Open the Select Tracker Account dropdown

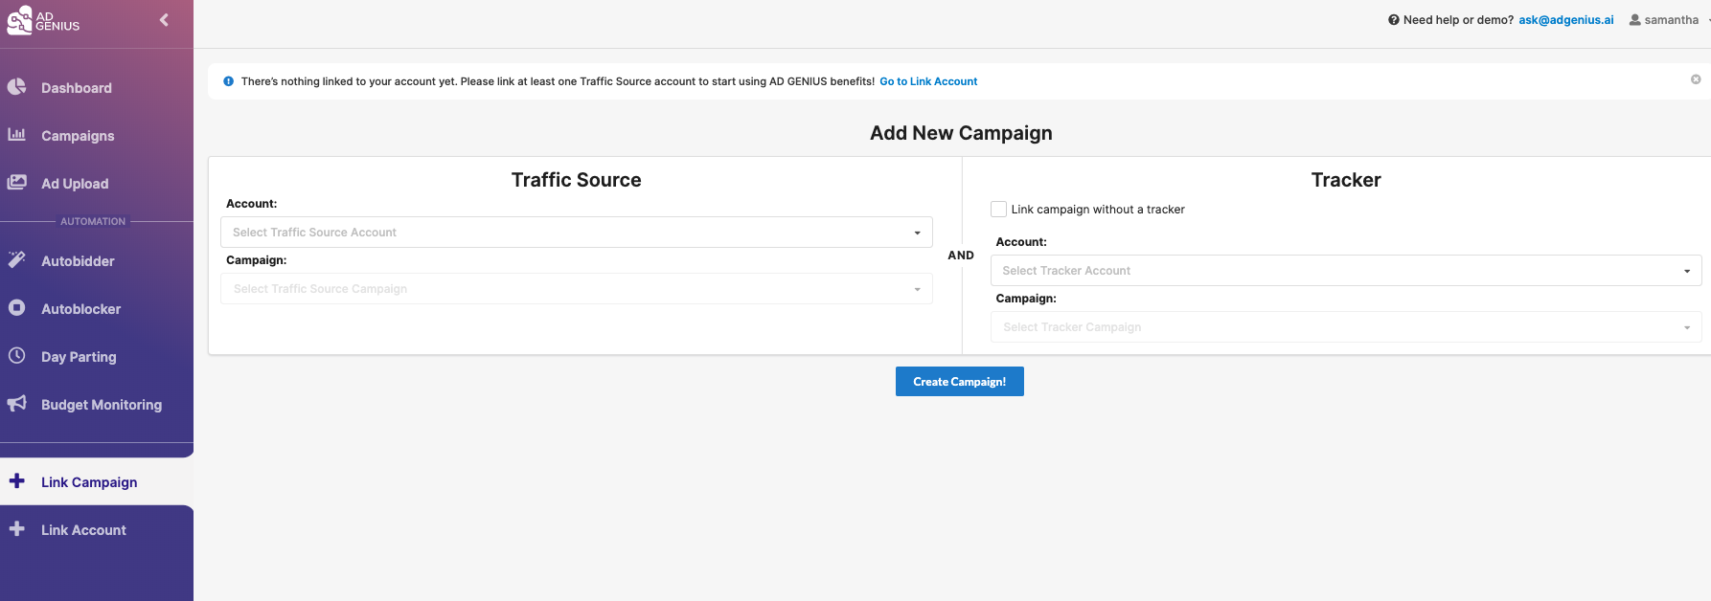point(1346,271)
